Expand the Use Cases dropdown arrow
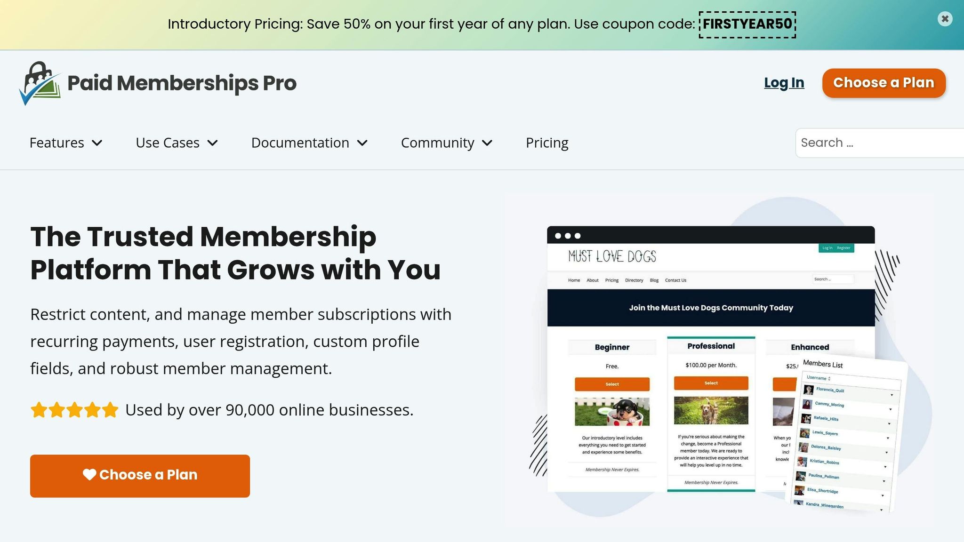Screen dimensions: 964x542 pos(213,143)
